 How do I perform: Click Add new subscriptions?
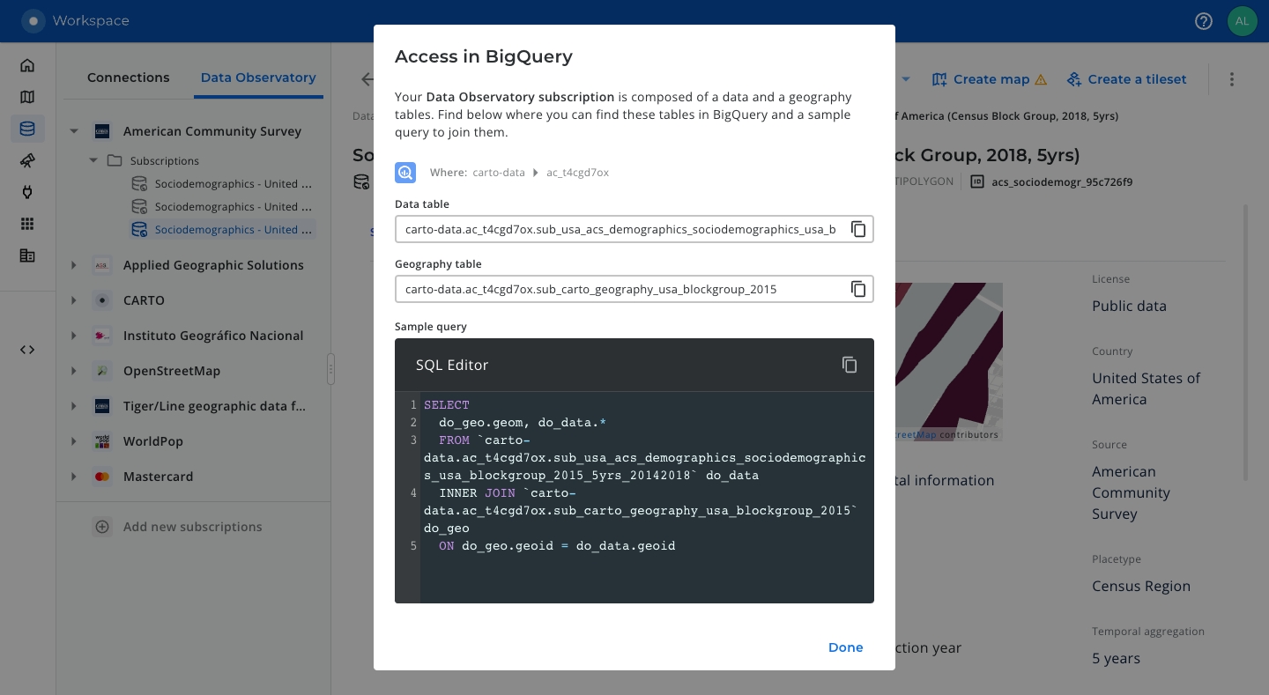pos(192,527)
